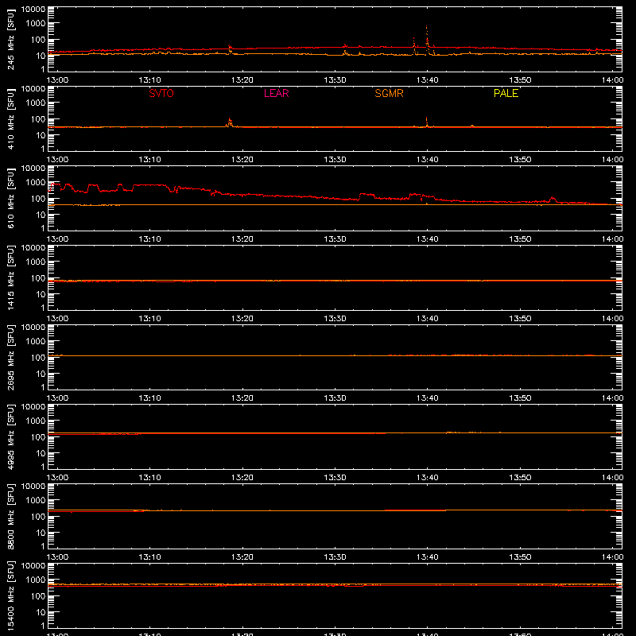Click the 13:00 label under the 8800 MHz plot
Viewport: 636px width, 636px height.
57,557
